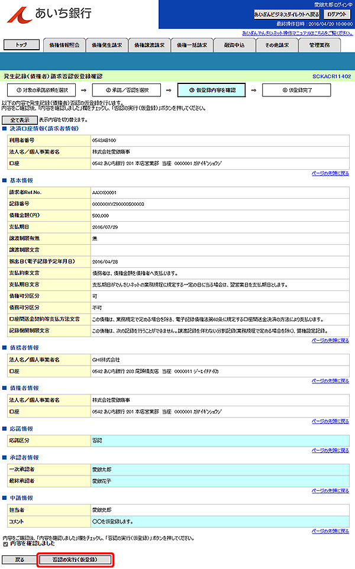Click the 承認者情報 section heading
355x569 pixels.
click(24, 458)
